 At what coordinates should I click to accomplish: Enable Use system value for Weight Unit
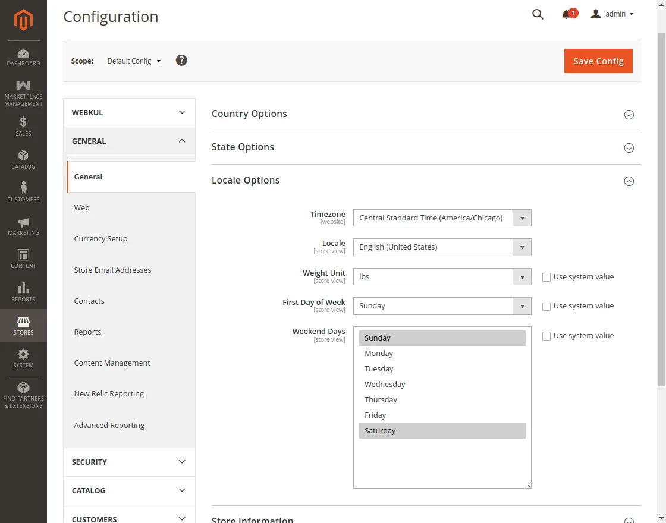[546, 276]
